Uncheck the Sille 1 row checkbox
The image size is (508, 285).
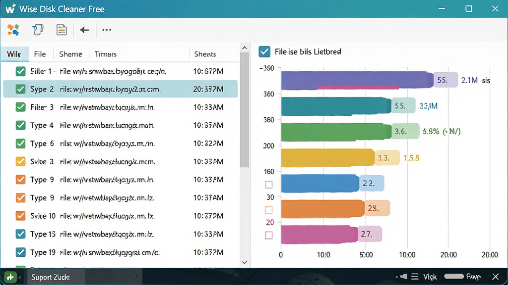[20, 71]
